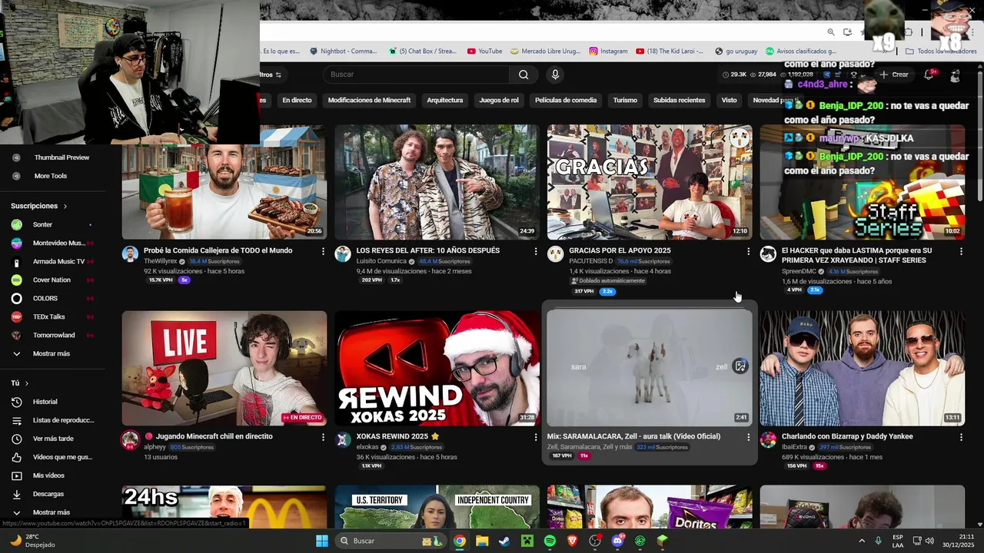This screenshot has width=984, height=553.
Task: Open Discord from the taskbar
Action: point(617,541)
